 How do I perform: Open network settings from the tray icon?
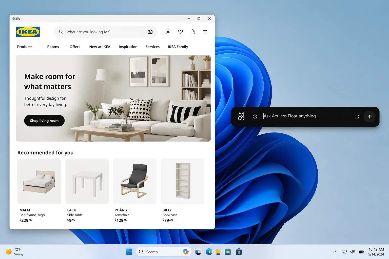(344, 252)
